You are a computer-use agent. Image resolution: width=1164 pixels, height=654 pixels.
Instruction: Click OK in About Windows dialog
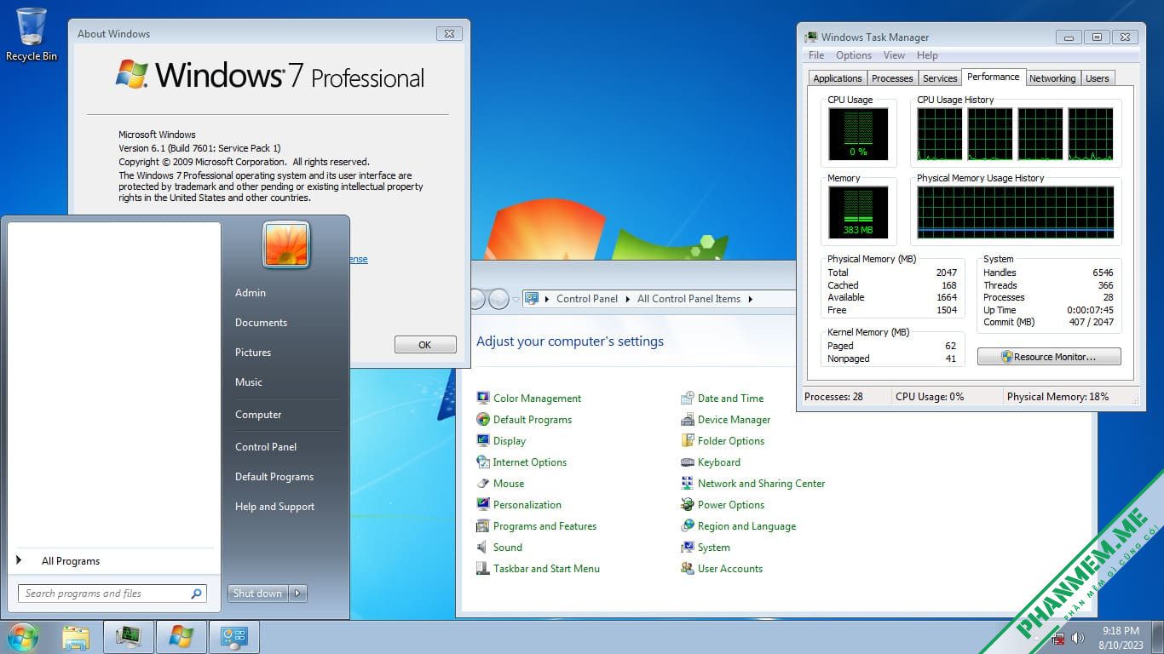pyautogui.click(x=425, y=345)
